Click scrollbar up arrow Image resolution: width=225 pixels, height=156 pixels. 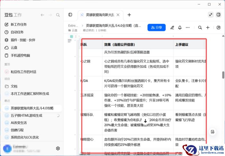(x=223, y=36)
